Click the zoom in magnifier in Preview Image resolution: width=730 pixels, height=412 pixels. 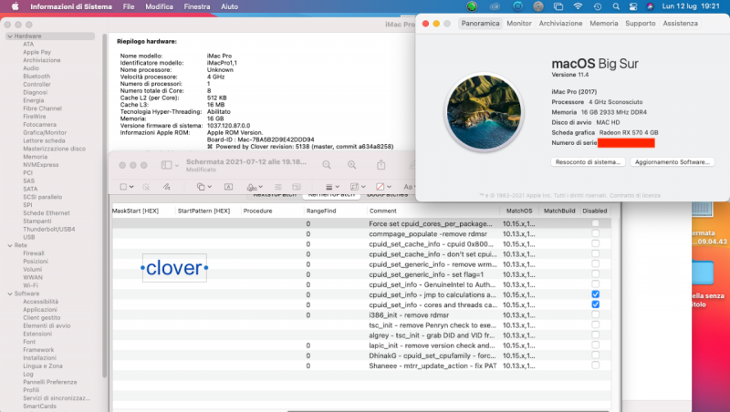352,164
